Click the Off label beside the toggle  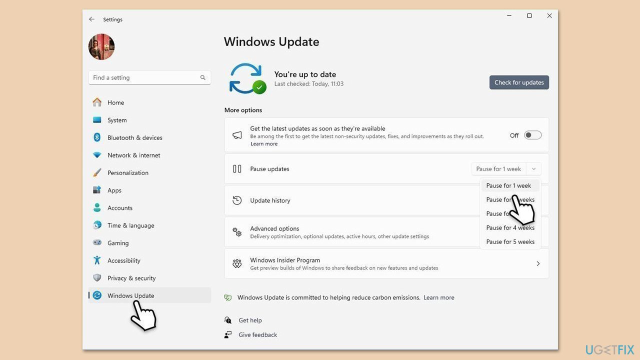pyautogui.click(x=514, y=135)
